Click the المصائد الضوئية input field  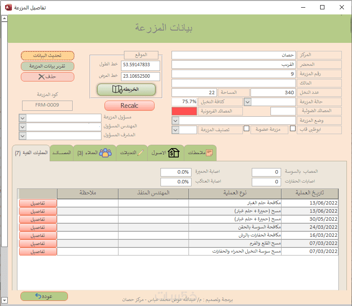pos(283,111)
